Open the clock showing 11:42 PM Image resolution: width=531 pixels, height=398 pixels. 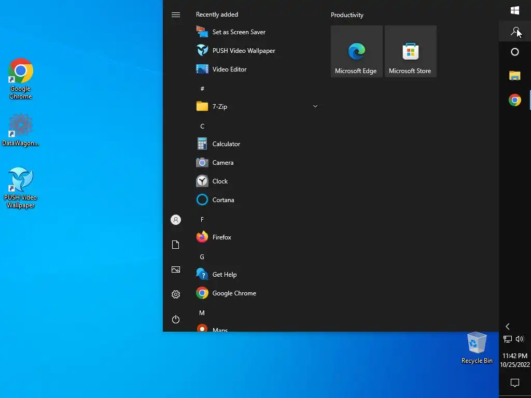point(515,360)
